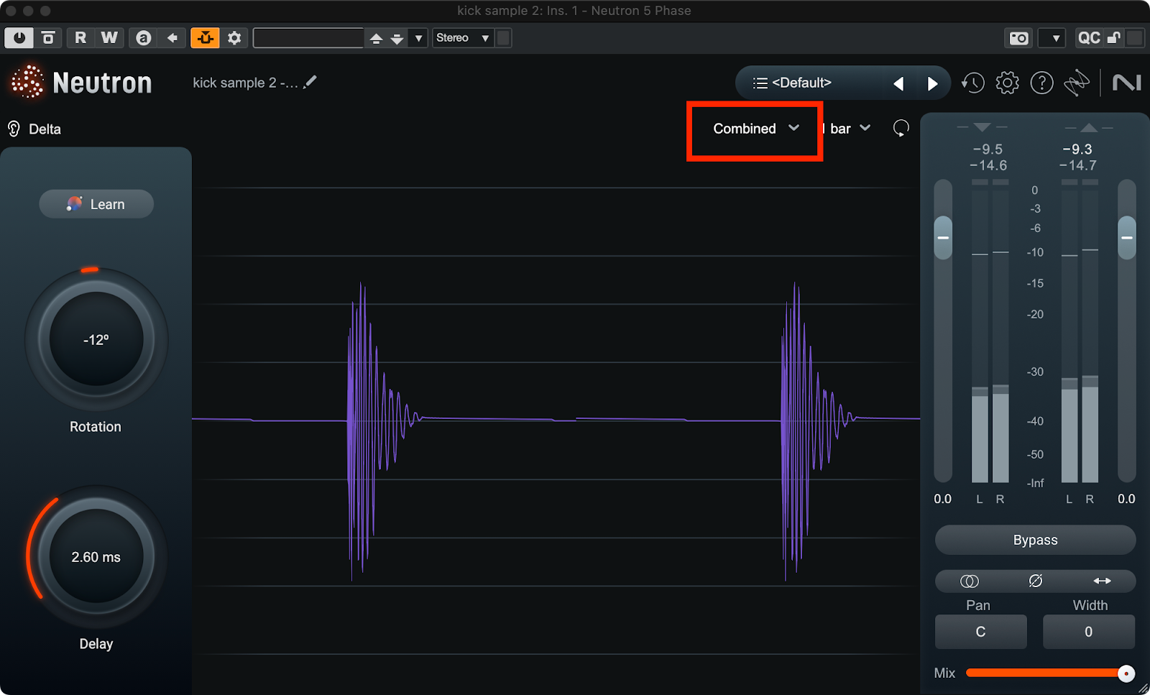This screenshot has width=1150, height=695.
Task: Click the phase invert icon
Action: click(x=1035, y=581)
